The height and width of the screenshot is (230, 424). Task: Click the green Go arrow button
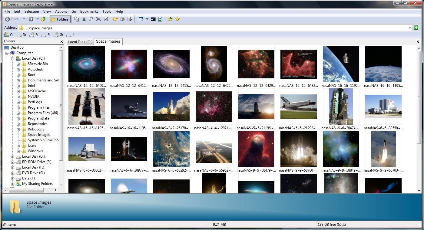point(416,28)
